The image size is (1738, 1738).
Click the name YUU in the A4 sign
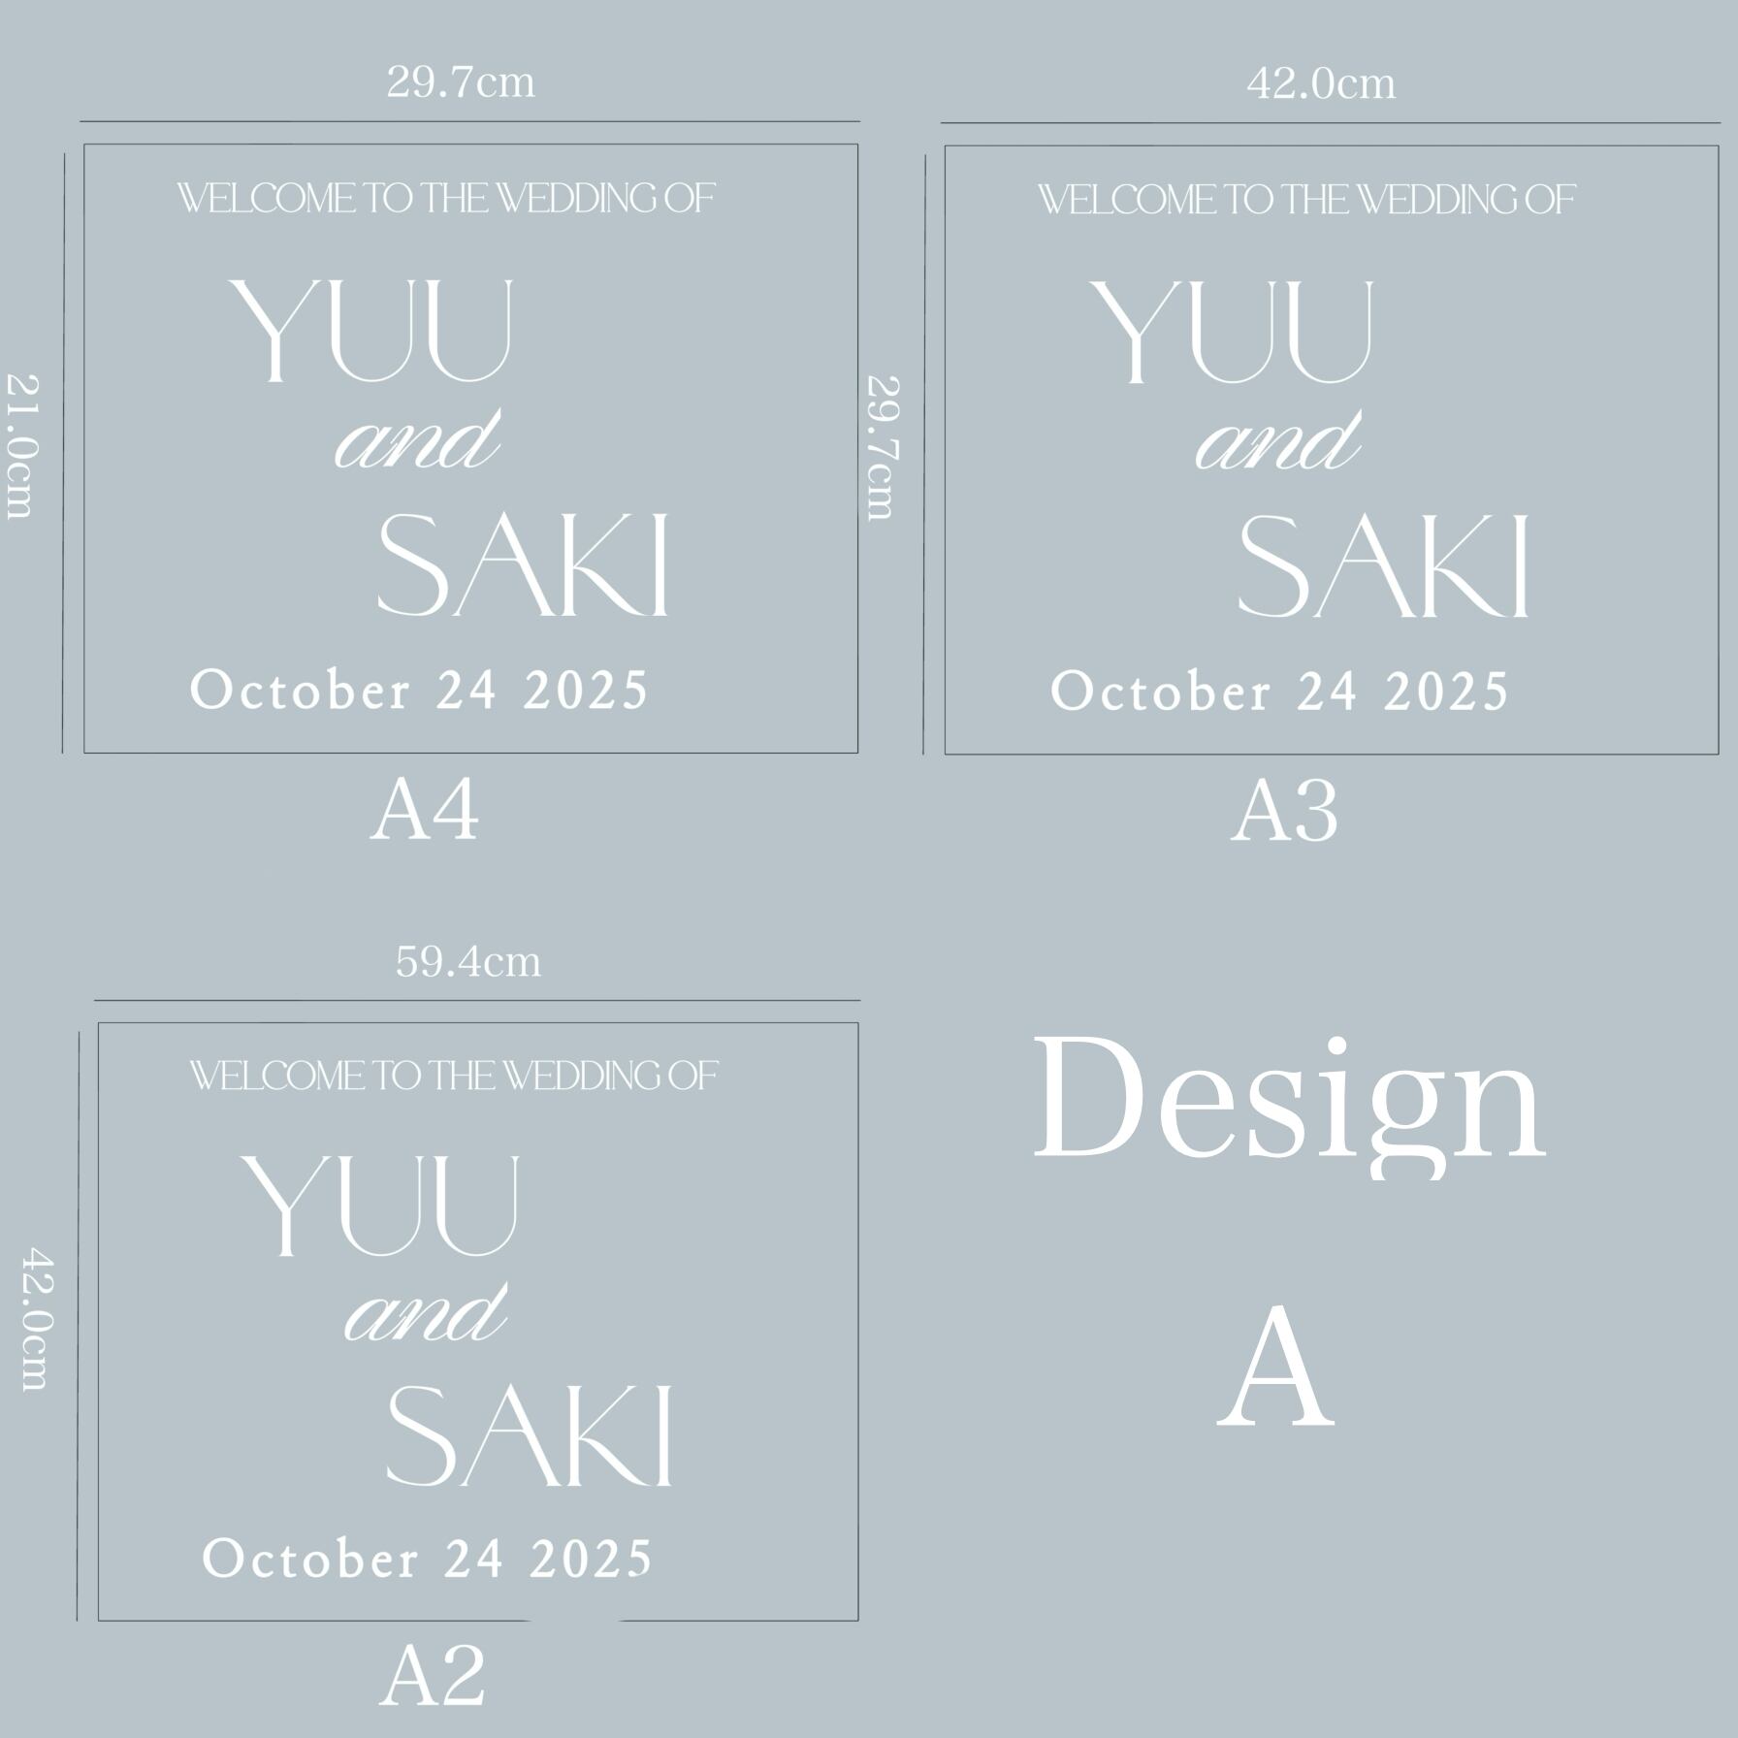pyautogui.click(x=370, y=330)
